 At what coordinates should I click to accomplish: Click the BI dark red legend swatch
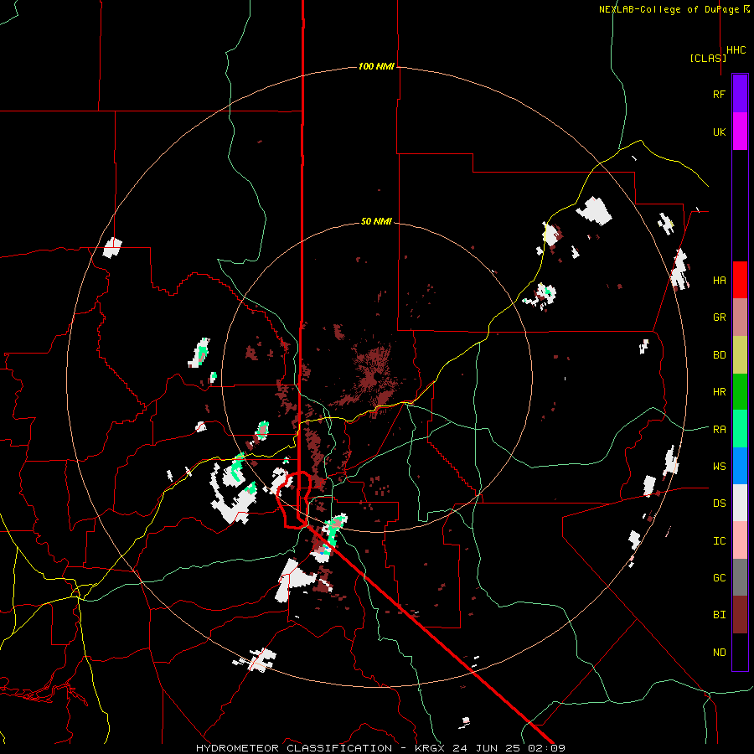[x=740, y=615]
